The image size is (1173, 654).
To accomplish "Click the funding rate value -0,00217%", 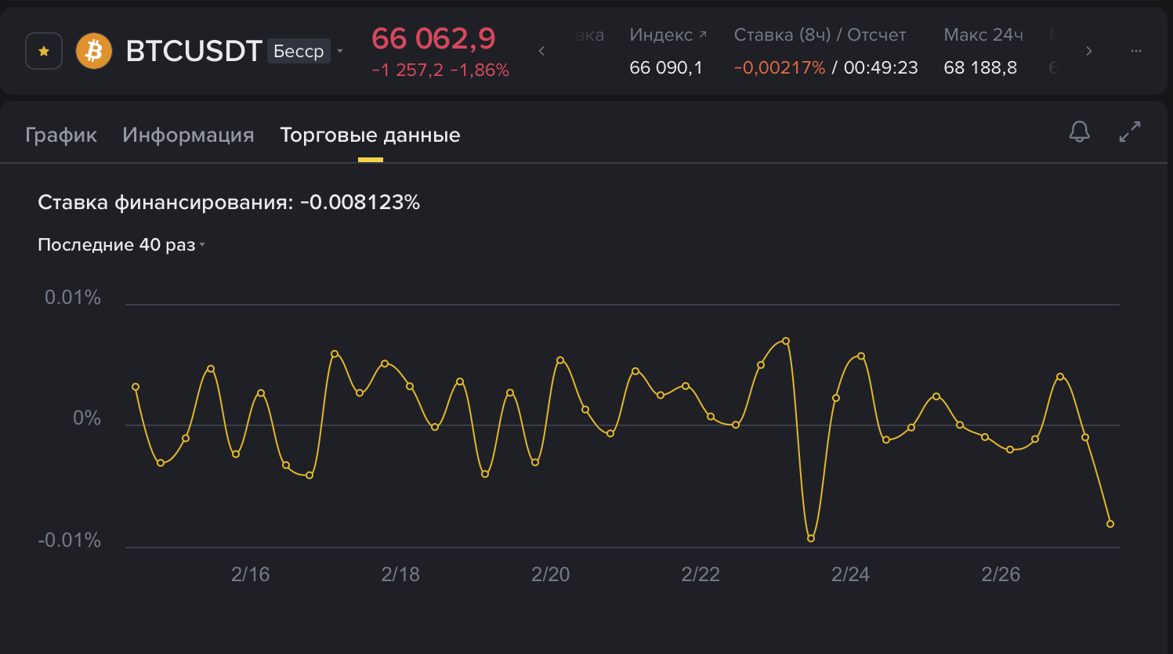I will [780, 68].
